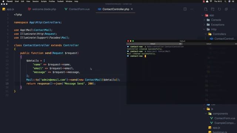Open the Scripts menu
Image resolution: width=237 pixels, height=133 pixels.
coord(44,1)
